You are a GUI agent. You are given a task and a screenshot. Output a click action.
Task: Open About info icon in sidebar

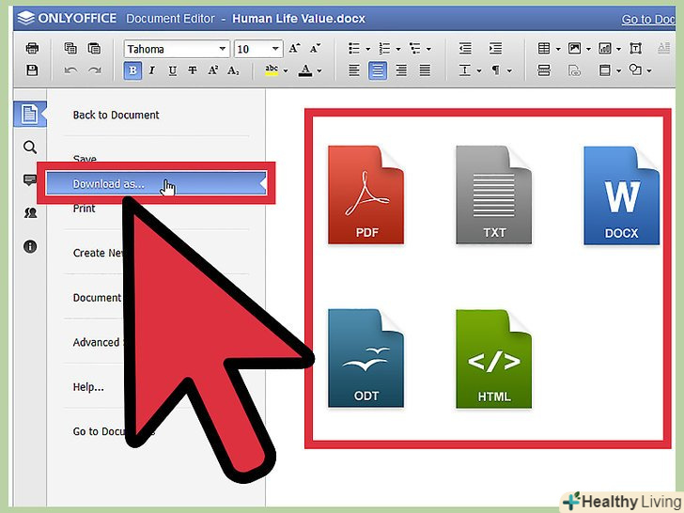[30, 246]
